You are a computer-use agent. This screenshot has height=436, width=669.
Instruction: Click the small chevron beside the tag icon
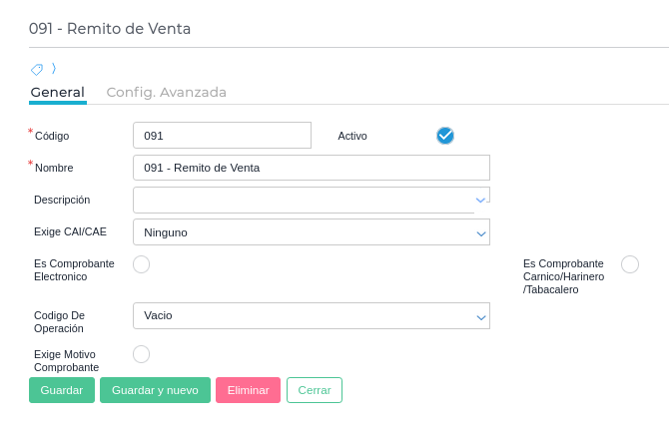coord(54,68)
